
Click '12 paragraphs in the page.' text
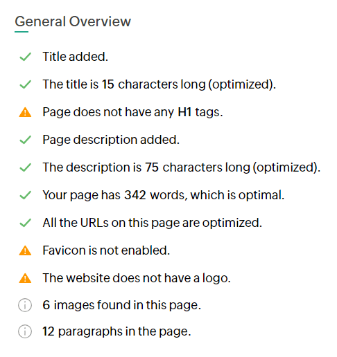click(116, 331)
